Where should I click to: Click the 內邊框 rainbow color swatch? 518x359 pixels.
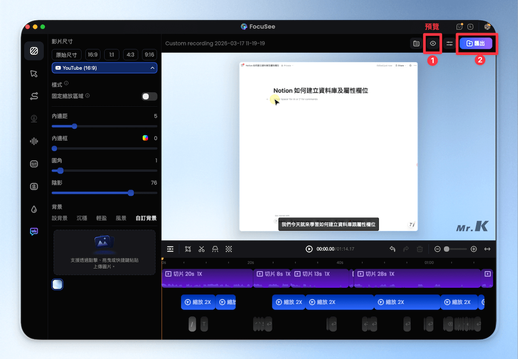tap(145, 138)
